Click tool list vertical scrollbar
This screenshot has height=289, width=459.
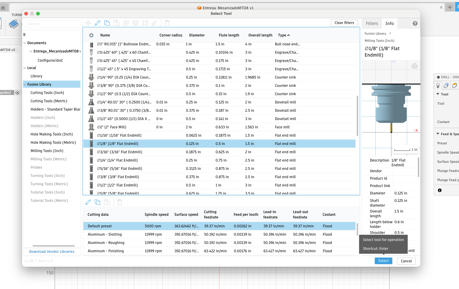(358, 116)
